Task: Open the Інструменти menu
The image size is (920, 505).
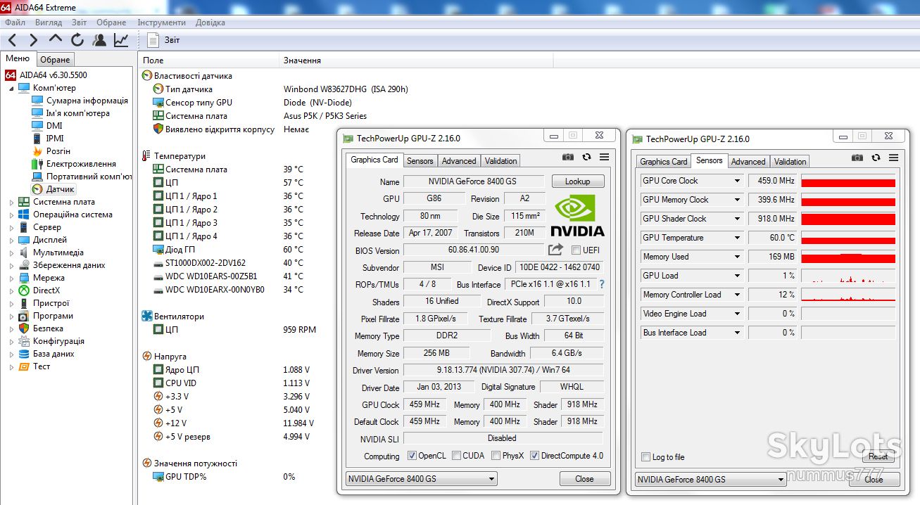Action: [161, 23]
